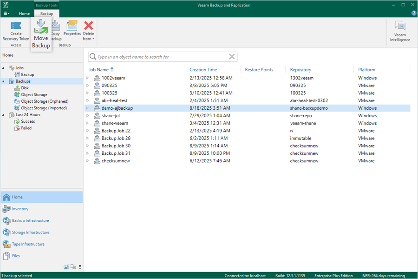
Task: Expand the 1002veeam backup row
Action: coord(87,78)
